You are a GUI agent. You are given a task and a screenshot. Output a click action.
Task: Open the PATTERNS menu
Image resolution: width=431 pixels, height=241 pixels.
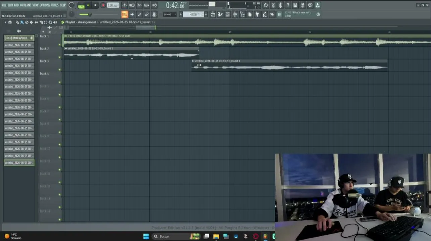click(x=26, y=5)
